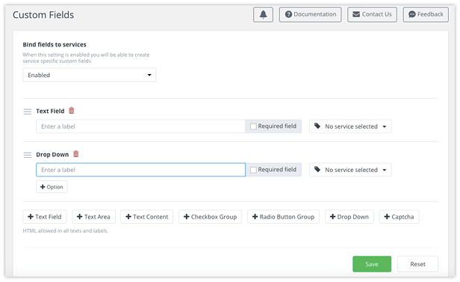Image resolution: width=460 pixels, height=282 pixels.
Task: Open the Feedback form
Action: [x=426, y=14]
